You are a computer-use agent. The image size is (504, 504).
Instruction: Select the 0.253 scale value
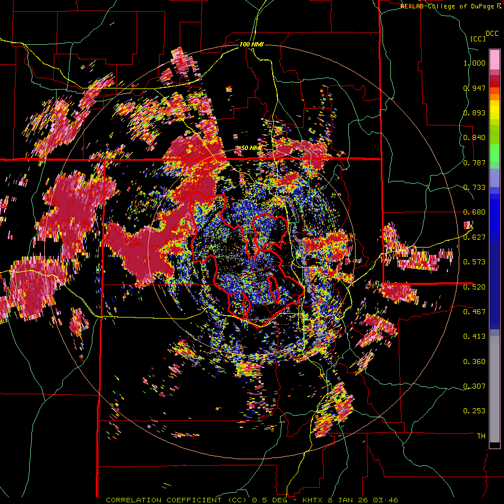coord(474,411)
